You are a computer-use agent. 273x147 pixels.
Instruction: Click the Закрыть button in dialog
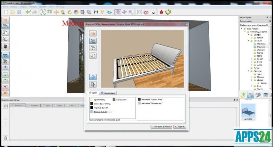coord(179,127)
